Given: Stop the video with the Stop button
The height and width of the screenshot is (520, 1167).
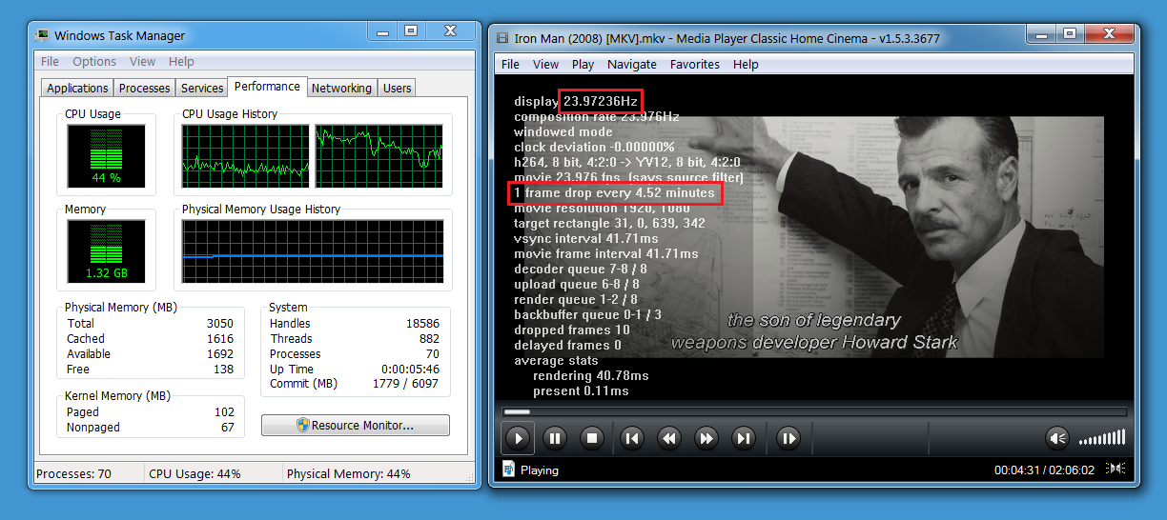Looking at the screenshot, I should (x=592, y=438).
